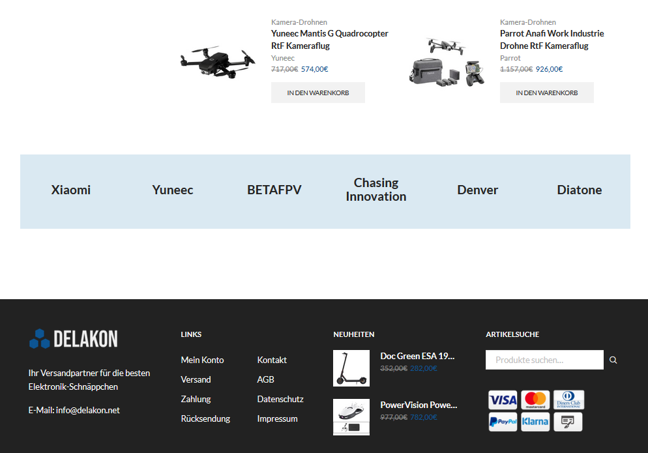The width and height of the screenshot is (648, 453).
Task: Open Kontakt footer link
Action: (x=272, y=360)
